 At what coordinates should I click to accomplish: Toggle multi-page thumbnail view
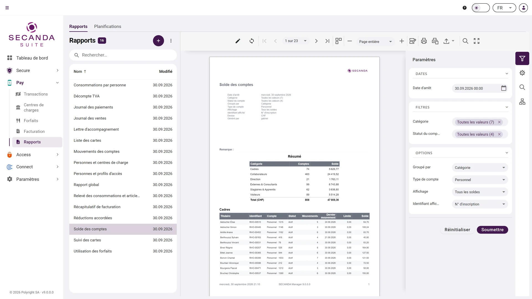click(338, 41)
